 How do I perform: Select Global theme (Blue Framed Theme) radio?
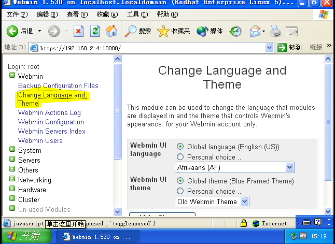point(180,181)
